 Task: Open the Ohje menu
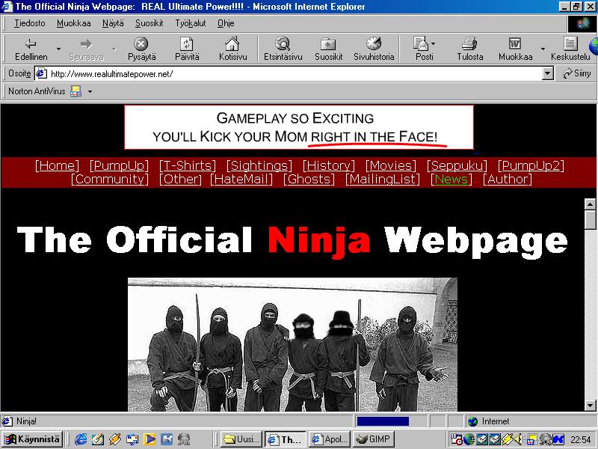[x=225, y=23]
